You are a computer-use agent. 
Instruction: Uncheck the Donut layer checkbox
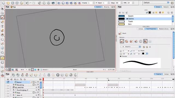coord(8,82)
